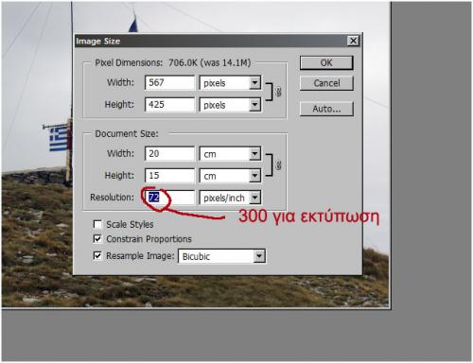Click the document Width field showing 20

pyautogui.click(x=170, y=154)
